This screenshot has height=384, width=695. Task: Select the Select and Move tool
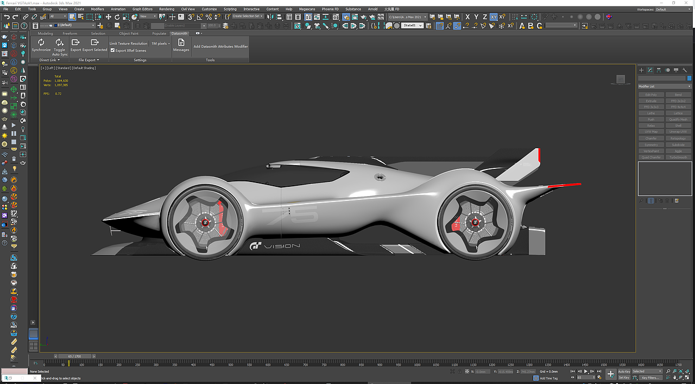click(x=109, y=17)
